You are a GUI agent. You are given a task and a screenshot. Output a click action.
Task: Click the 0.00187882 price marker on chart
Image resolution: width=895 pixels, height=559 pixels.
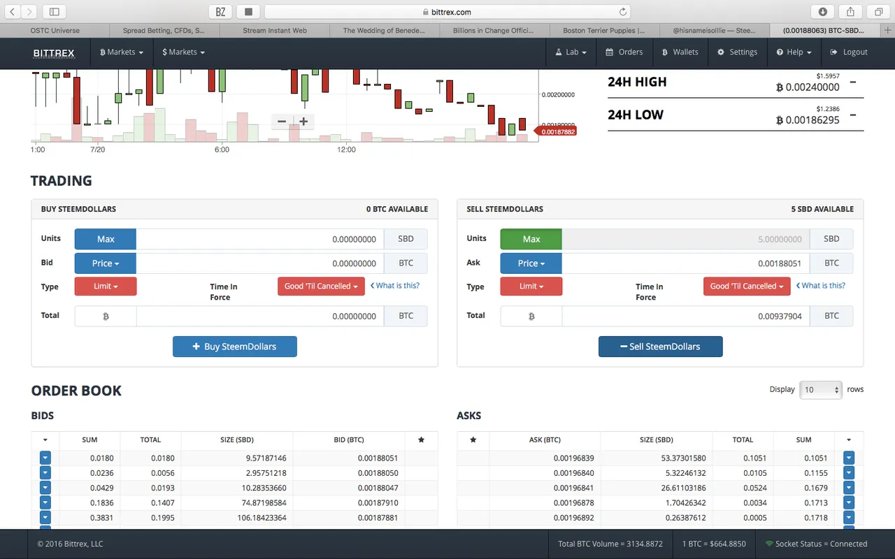[555, 131]
